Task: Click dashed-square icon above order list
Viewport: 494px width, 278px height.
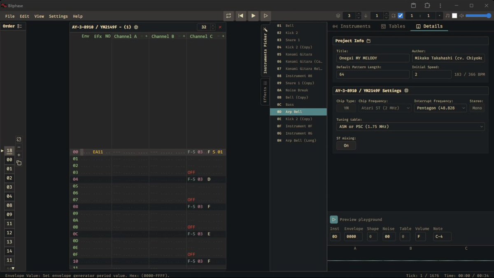Action: [19, 139]
